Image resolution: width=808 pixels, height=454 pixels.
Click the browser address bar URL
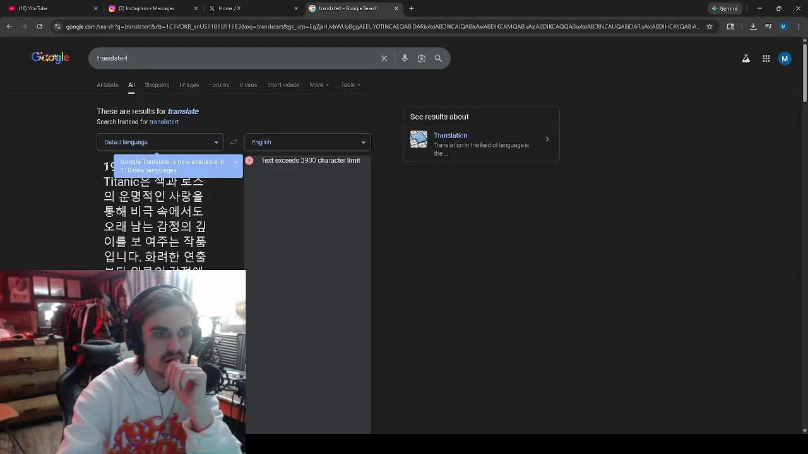[x=383, y=26]
